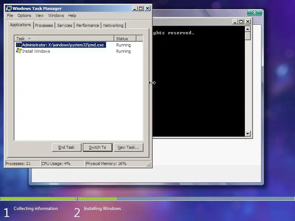The height and width of the screenshot is (221, 295).
Task: Click the command prompt scroll up arrow
Action: tap(247, 29)
